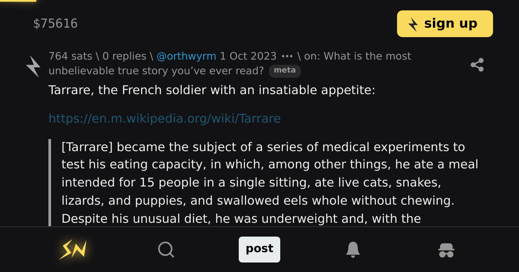Open search from the bottom navigation
519x272 pixels.
[166, 250]
